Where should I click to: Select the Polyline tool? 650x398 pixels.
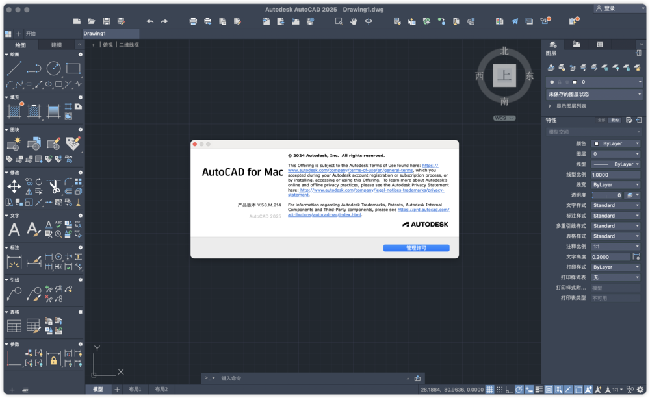click(x=34, y=68)
